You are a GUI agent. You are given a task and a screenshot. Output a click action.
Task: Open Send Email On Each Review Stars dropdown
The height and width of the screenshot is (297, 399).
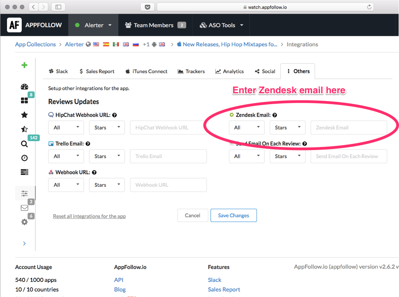(x=288, y=156)
